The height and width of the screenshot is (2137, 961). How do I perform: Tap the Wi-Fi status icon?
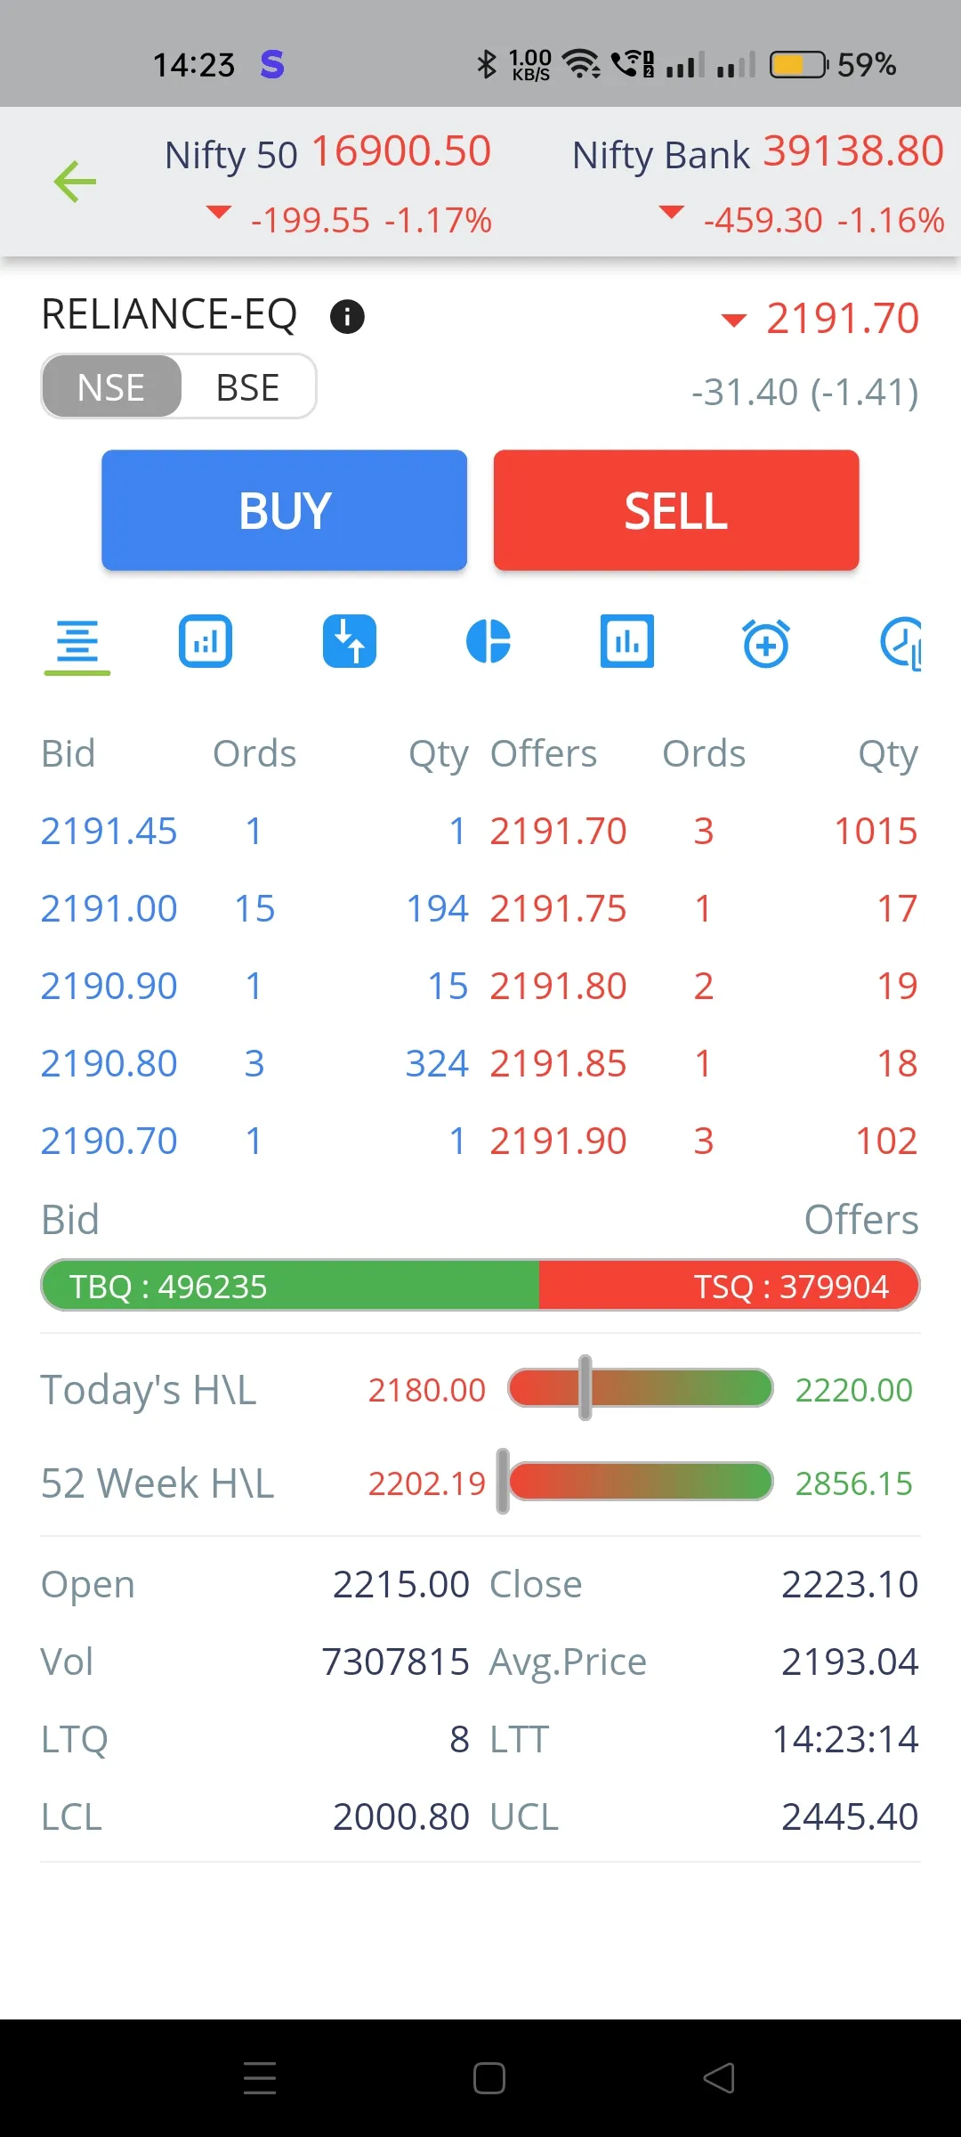(x=583, y=64)
